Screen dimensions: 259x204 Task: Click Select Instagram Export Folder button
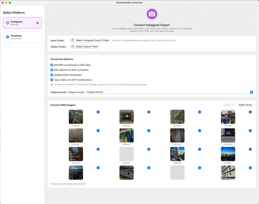(90, 40)
